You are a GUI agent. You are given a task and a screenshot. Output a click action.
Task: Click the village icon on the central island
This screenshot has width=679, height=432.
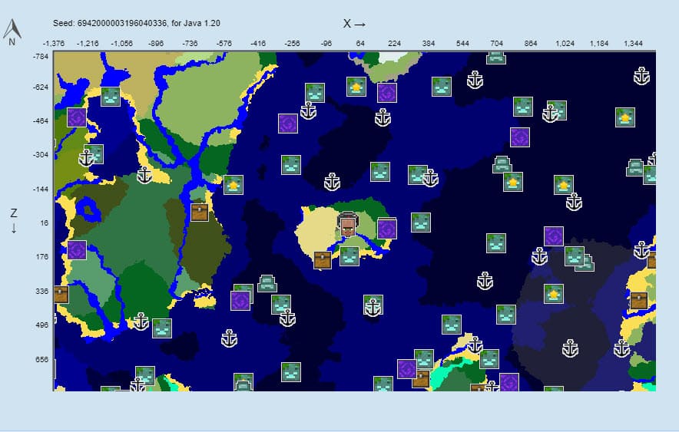(348, 224)
